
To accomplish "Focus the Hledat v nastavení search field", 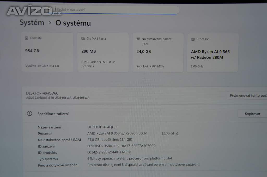I will coord(115,10).
